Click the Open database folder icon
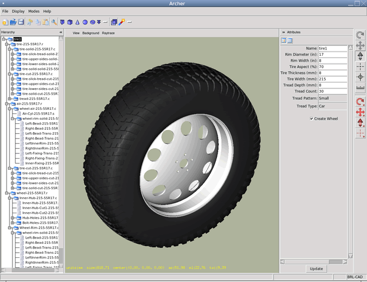Viewport: 367px width, 282px height. [x=14, y=22]
